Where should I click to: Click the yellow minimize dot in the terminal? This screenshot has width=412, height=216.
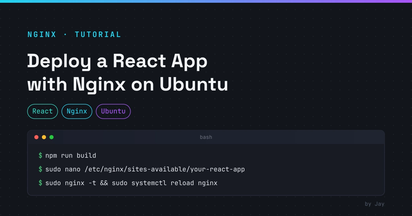pos(44,137)
